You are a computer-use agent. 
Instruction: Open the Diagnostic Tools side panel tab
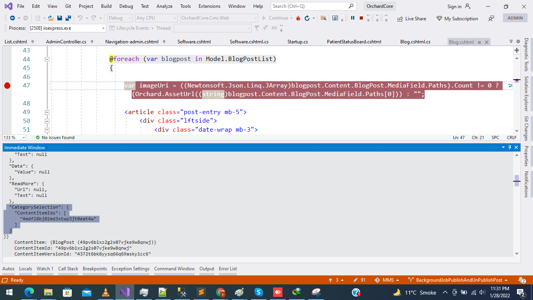point(526,55)
